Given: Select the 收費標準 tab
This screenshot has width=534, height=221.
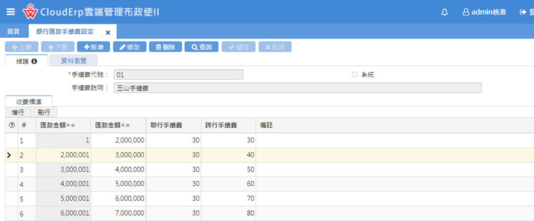Looking at the screenshot, I should coord(29,101).
